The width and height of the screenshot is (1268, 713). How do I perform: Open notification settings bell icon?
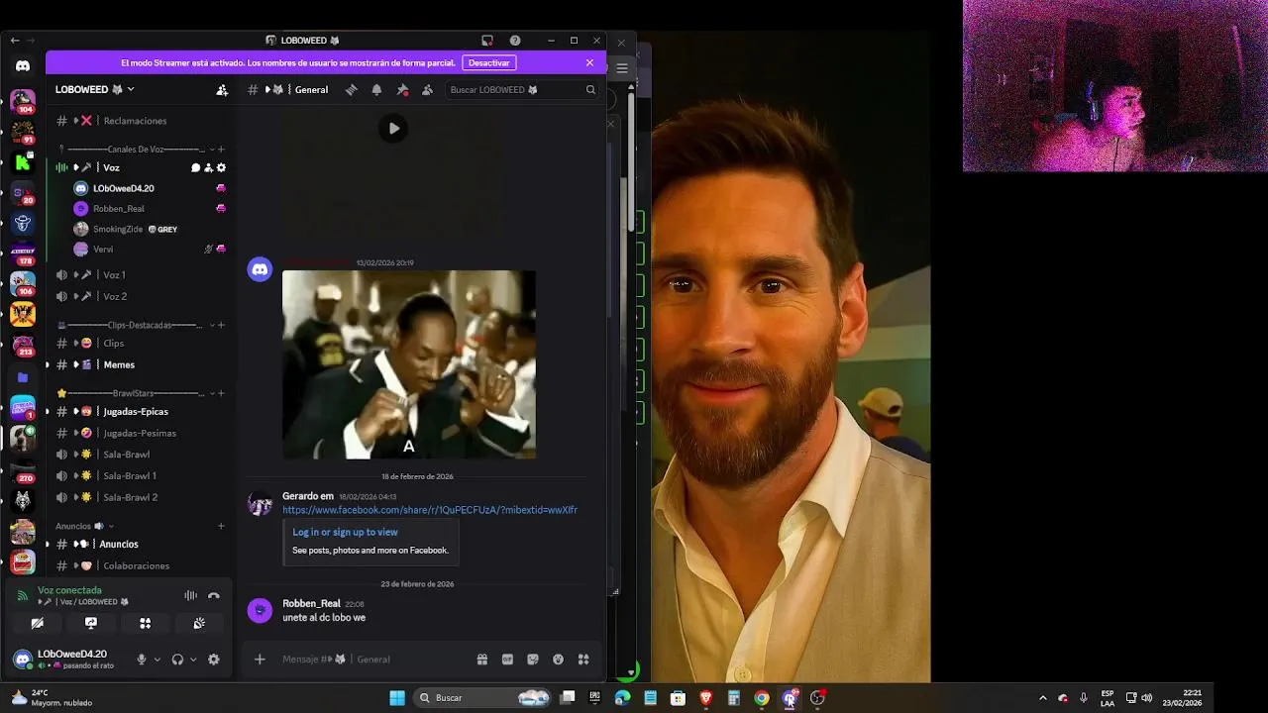click(376, 89)
